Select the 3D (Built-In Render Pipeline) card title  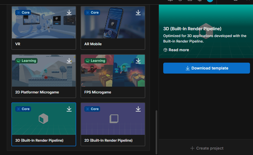[39, 141]
